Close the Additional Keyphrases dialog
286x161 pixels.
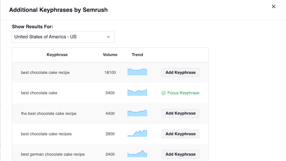(273, 7)
